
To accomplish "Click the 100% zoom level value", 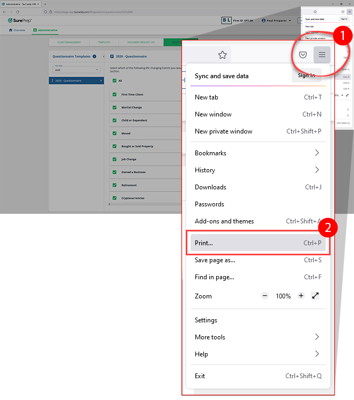I will [x=283, y=296].
